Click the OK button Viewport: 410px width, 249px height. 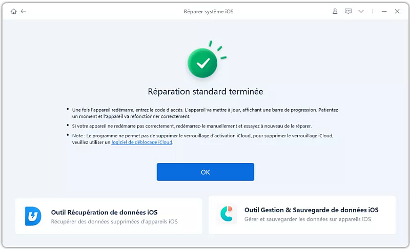click(x=206, y=172)
